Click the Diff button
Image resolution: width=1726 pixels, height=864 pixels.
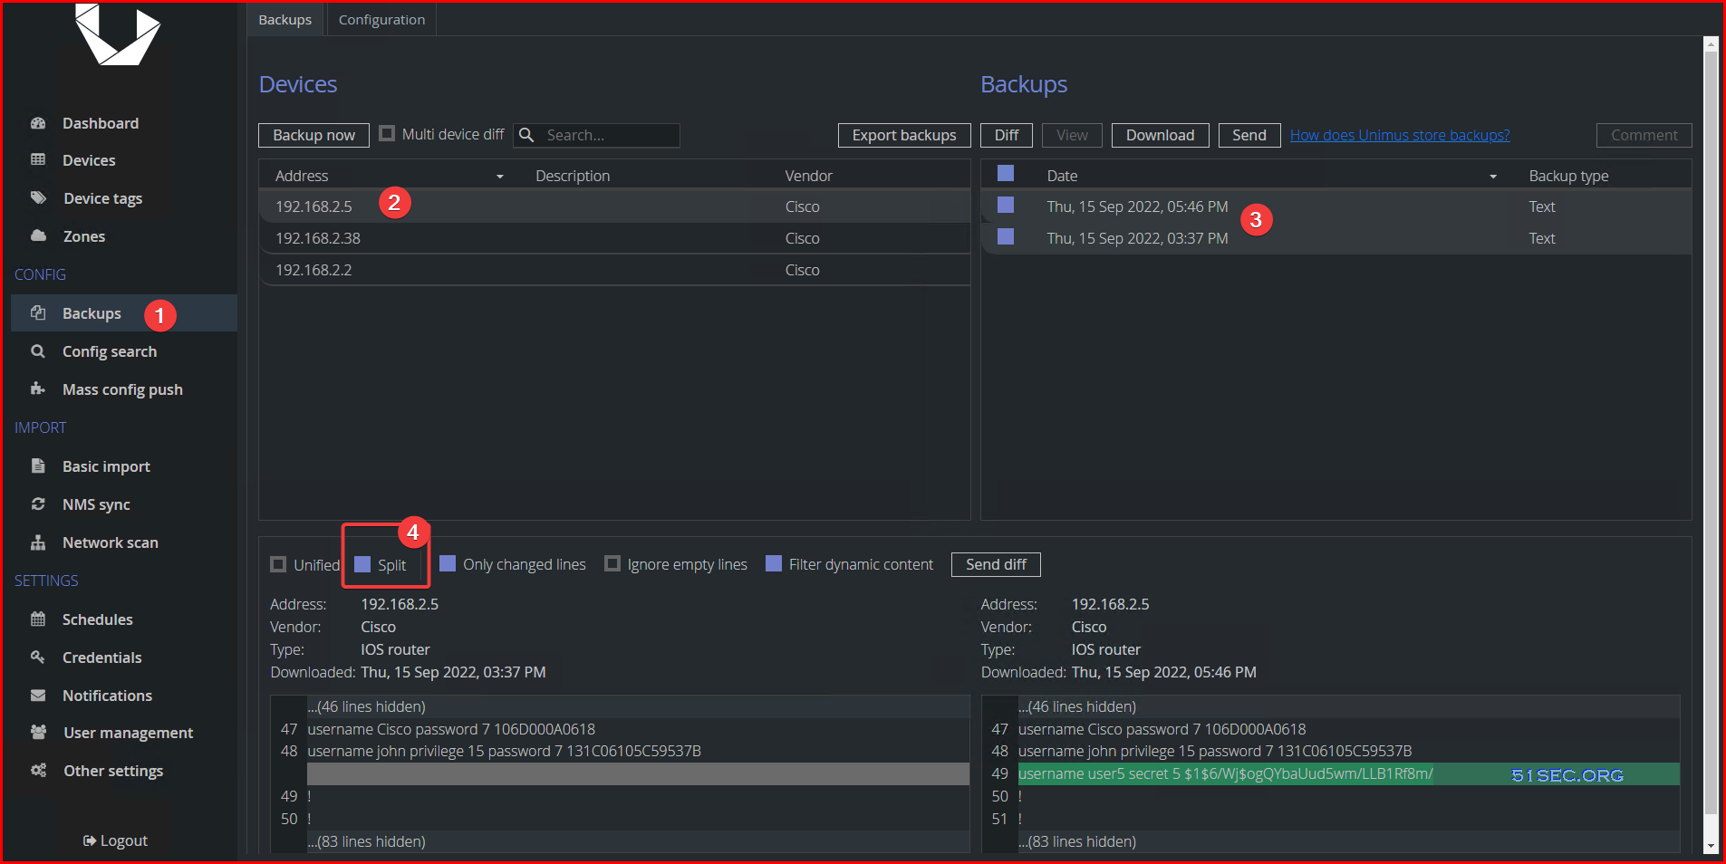pos(1007,135)
